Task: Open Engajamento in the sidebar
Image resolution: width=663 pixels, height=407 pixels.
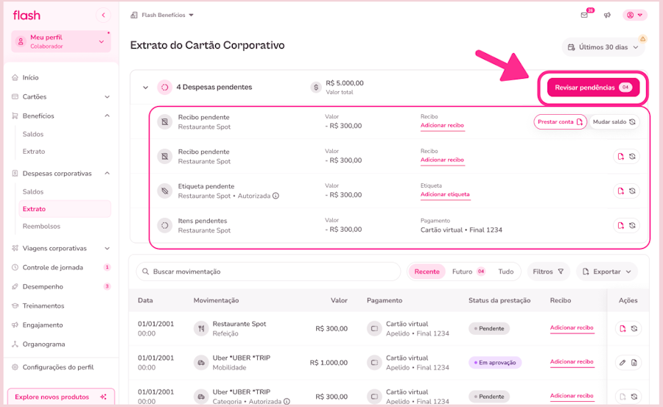Action: pyautogui.click(x=42, y=325)
